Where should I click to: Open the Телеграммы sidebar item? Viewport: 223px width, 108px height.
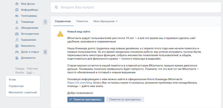(x=29, y=16)
